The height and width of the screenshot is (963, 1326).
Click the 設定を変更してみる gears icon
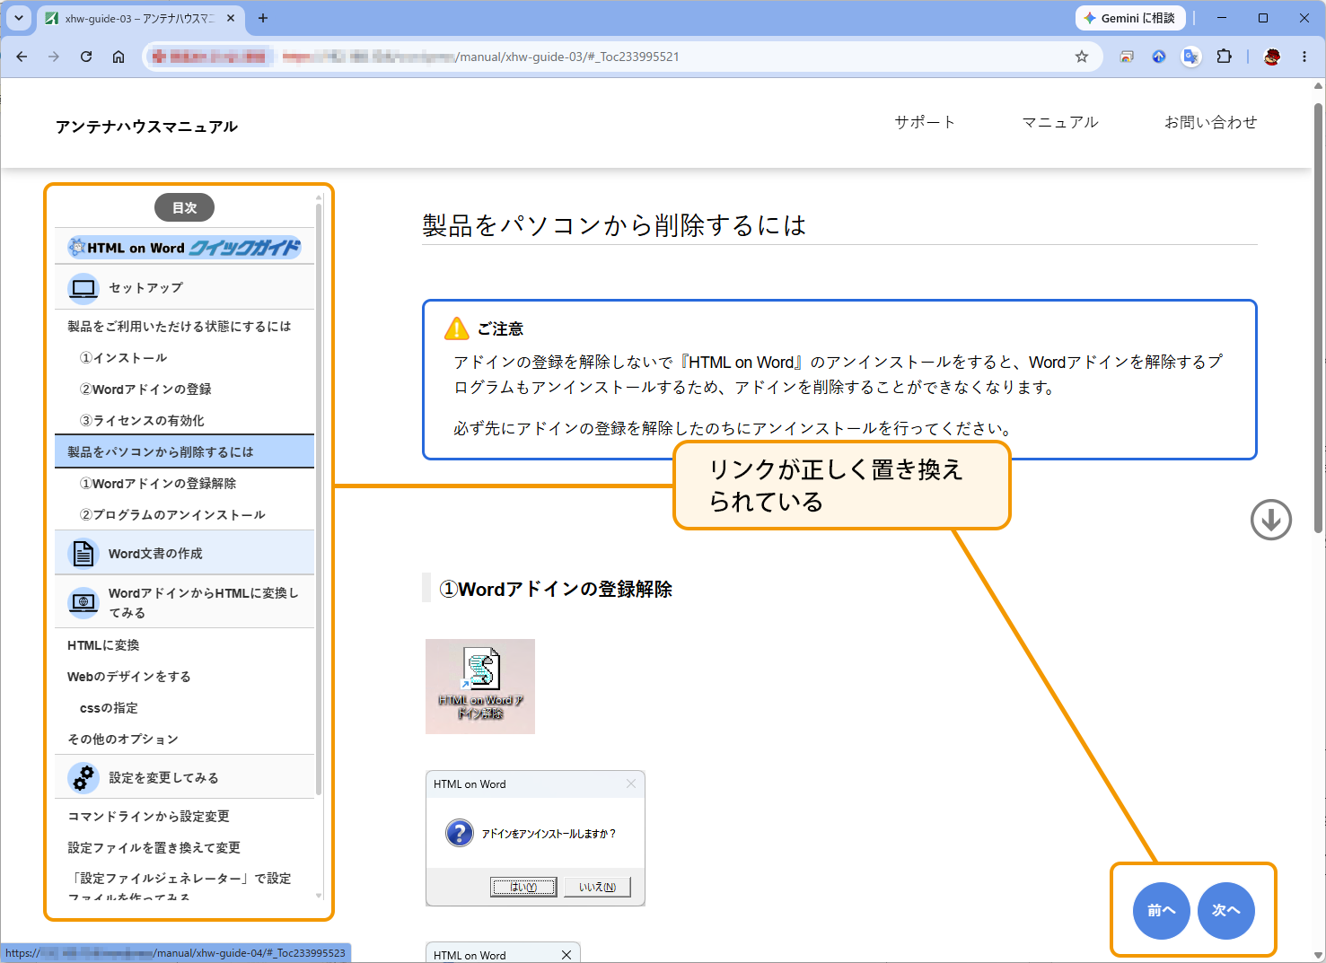pyautogui.click(x=83, y=777)
